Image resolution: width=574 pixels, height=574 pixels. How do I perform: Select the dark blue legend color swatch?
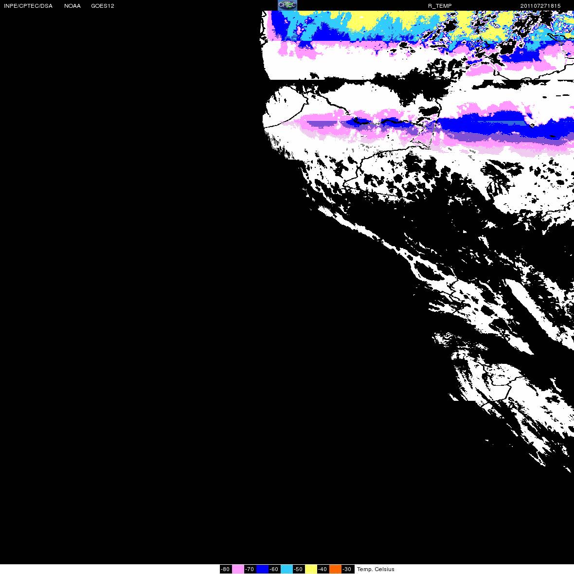[x=262, y=569]
